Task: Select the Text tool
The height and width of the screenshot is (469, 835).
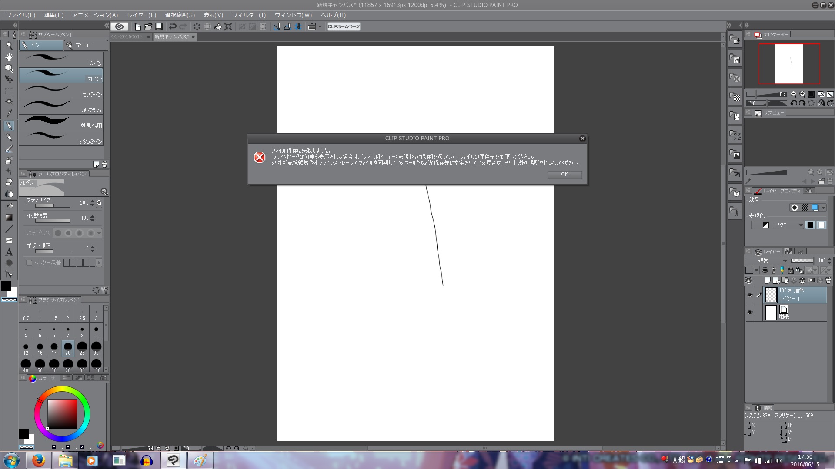Action: pyautogui.click(x=9, y=252)
